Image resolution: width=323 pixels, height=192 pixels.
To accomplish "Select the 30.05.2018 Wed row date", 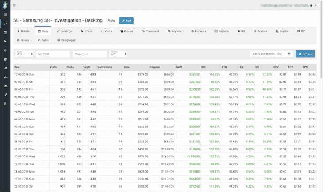I will (24, 157).
